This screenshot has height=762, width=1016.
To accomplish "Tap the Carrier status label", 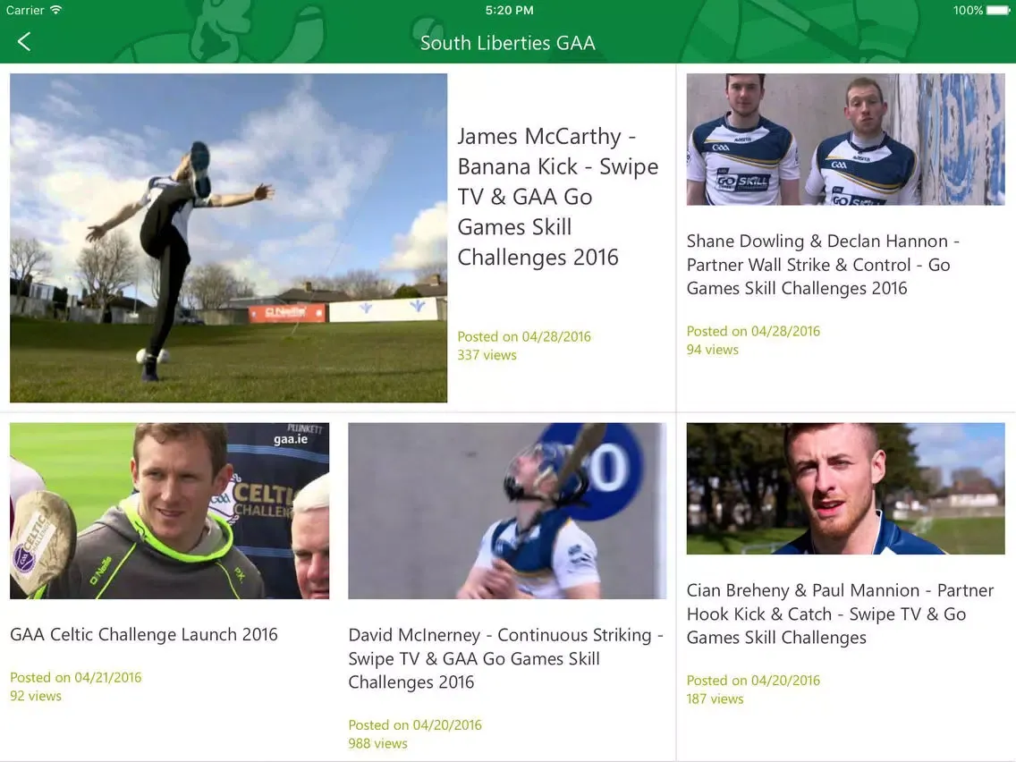I will click(x=25, y=11).
